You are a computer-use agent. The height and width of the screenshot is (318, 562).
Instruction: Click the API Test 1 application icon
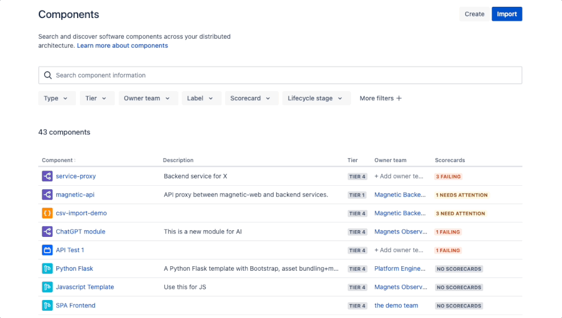[47, 250]
